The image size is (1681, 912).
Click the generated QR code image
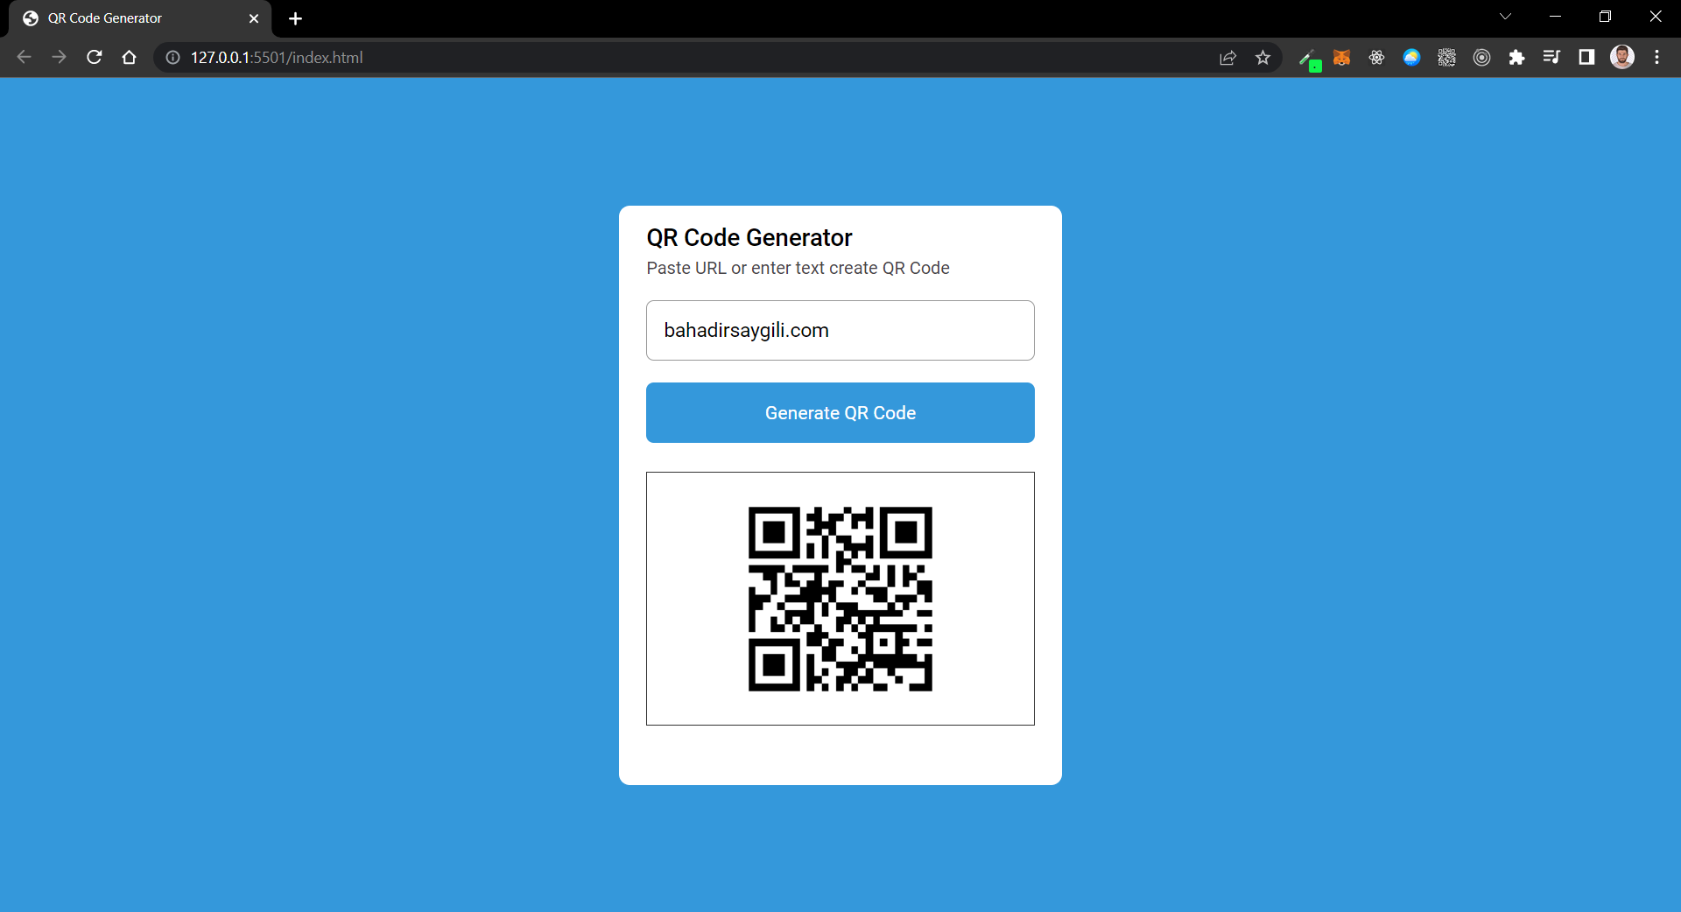pos(840,599)
